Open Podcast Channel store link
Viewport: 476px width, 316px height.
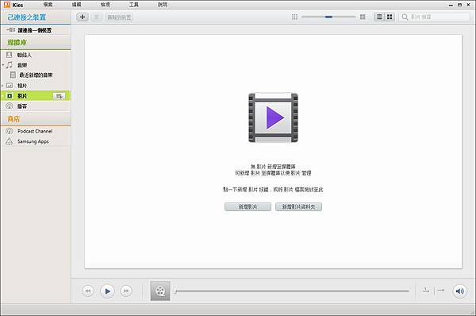35,131
